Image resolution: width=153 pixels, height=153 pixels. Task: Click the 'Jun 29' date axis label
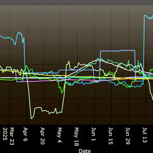click(128, 136)
